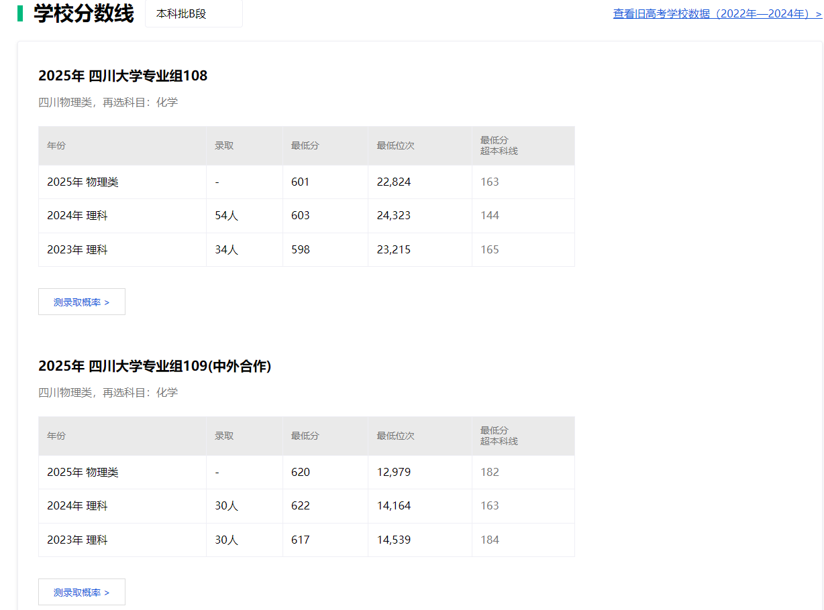Screen dimensions: 824x610
Task: Click the 23,215 rank cell
Action: point(394,250)
